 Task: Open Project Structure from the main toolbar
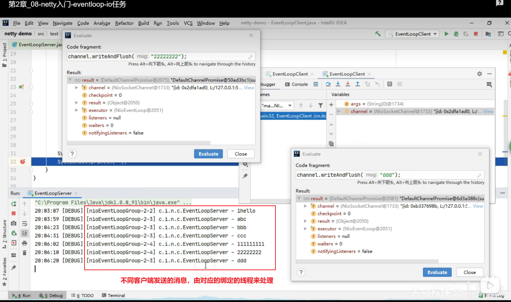click(488, 34)
